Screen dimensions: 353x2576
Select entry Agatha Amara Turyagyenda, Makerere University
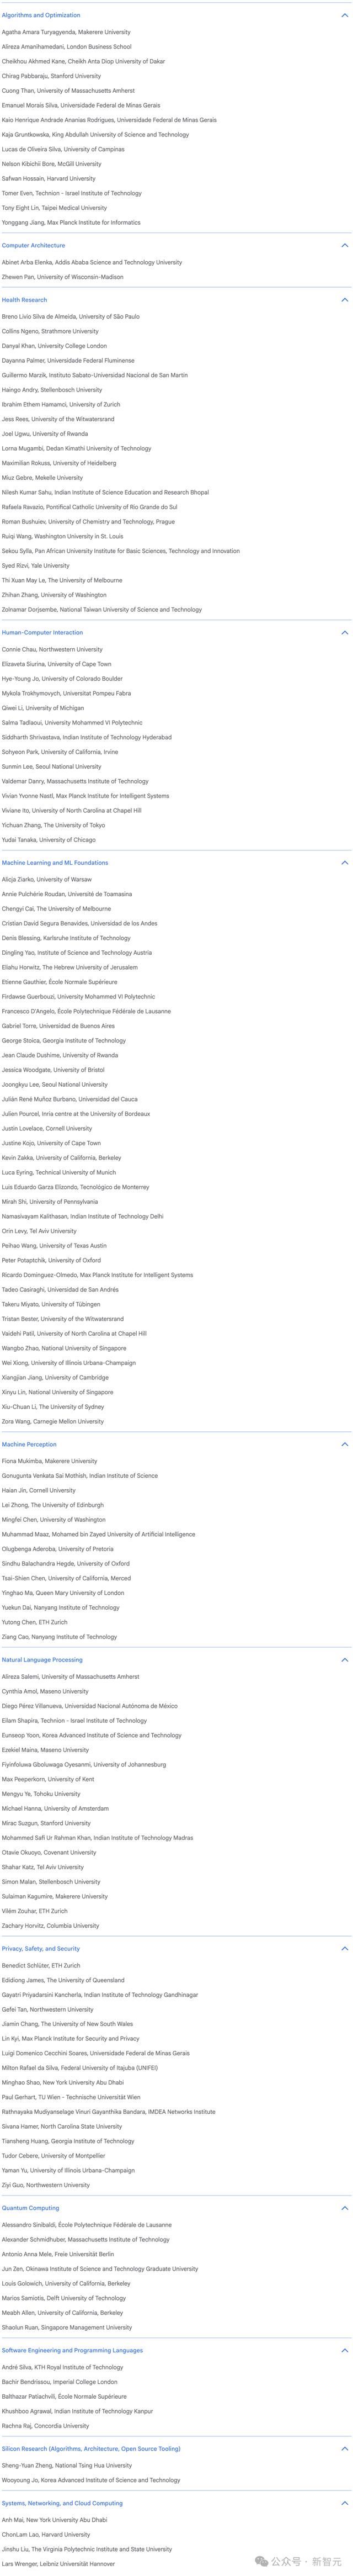tap(66, 32)
